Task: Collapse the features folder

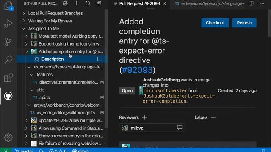Action: tap(32, 75)
